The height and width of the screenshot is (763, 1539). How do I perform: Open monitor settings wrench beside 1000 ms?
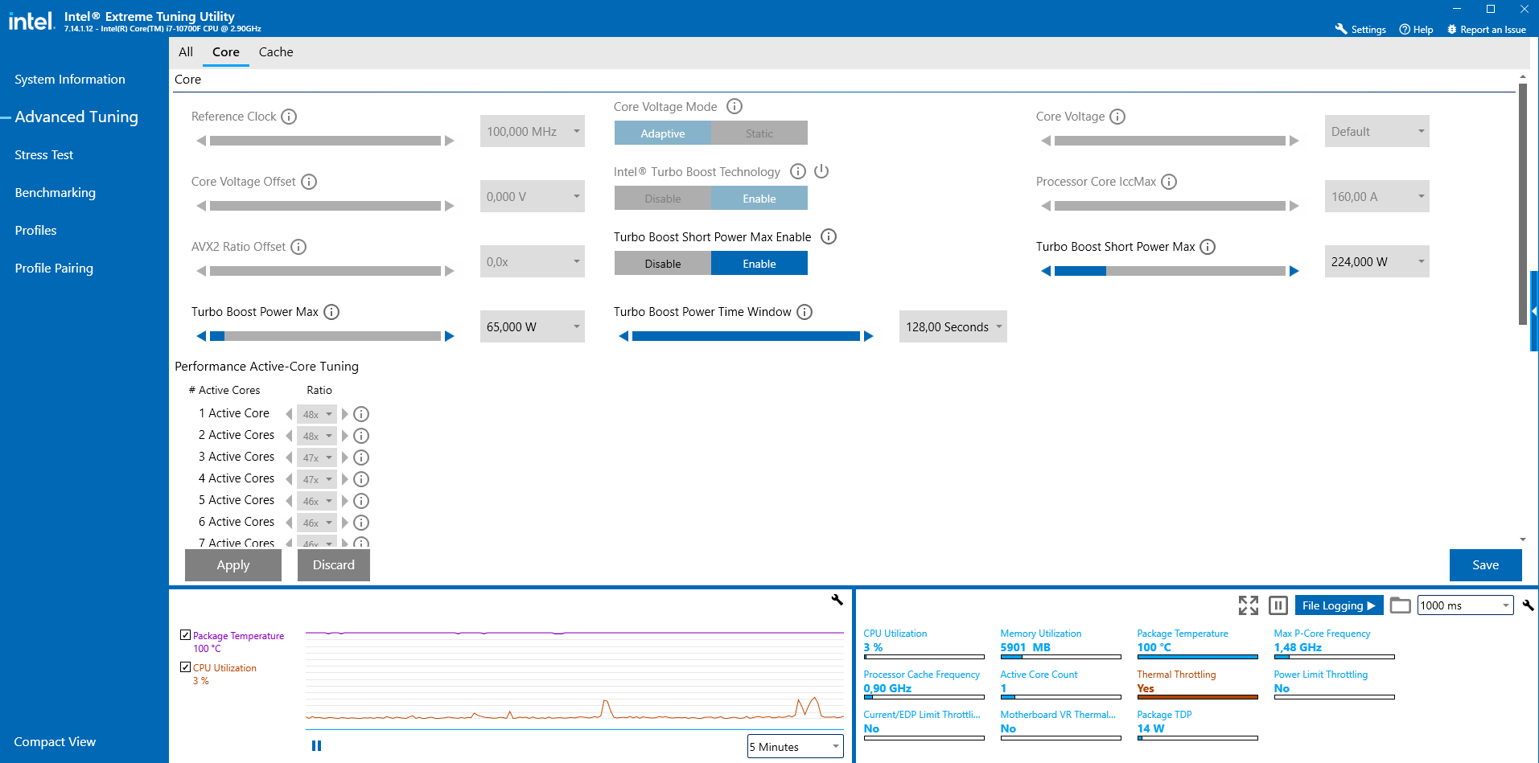(1528, 605)
